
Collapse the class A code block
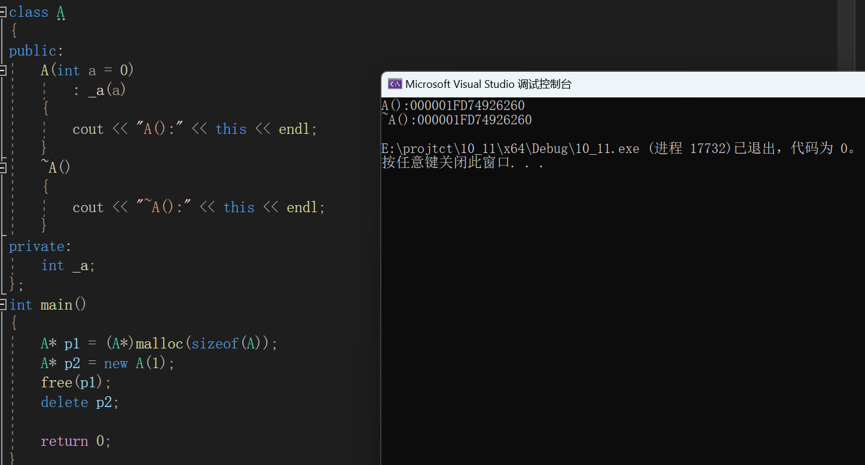[x=3, y=12]
